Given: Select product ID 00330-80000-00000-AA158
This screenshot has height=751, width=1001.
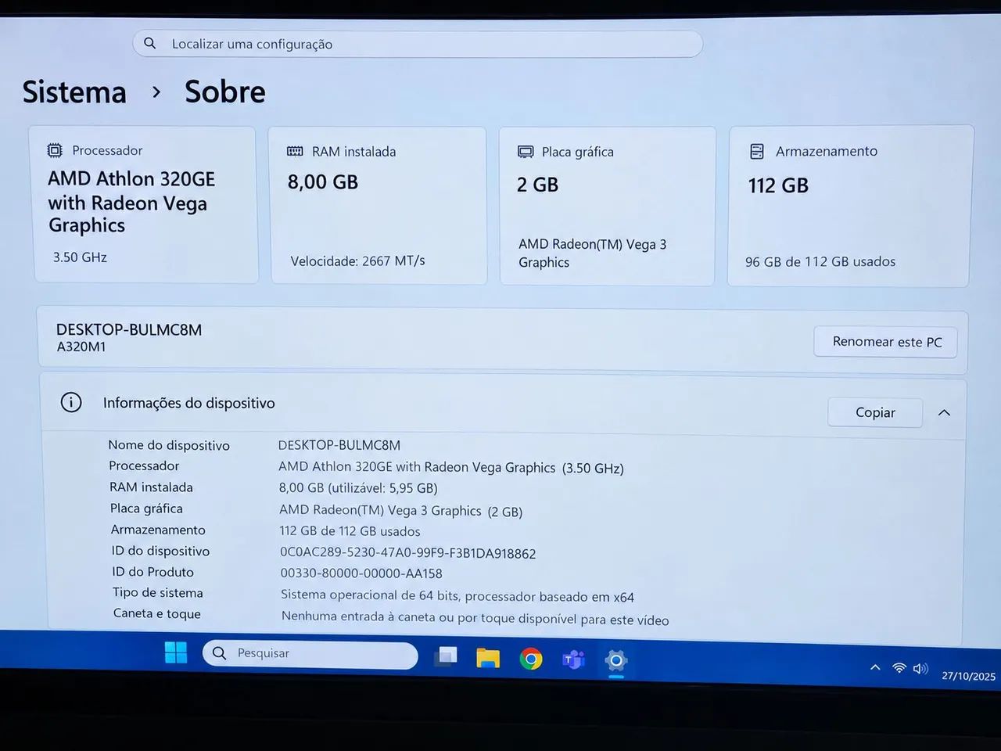Looking at the screenshot, I should (361, 573).
